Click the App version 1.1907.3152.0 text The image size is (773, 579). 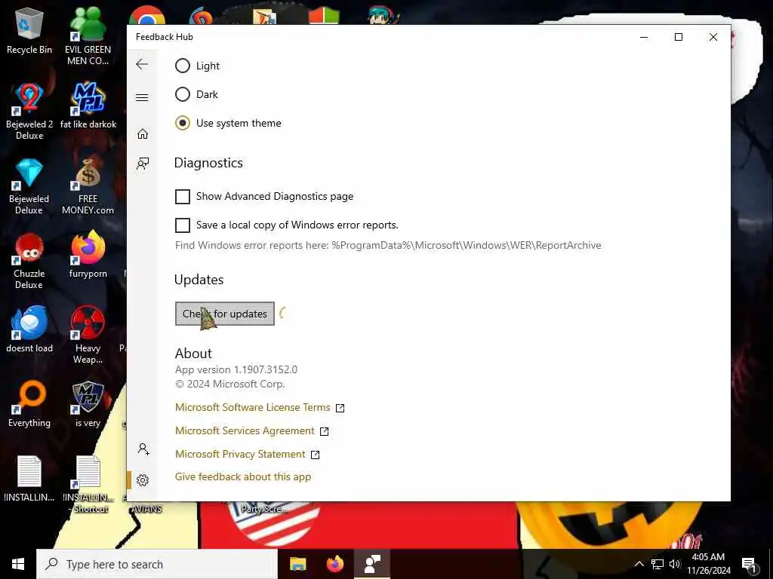[x=236, y=369]
